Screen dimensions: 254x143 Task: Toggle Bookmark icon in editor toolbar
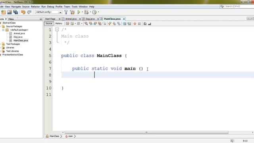tap(119, 24)
